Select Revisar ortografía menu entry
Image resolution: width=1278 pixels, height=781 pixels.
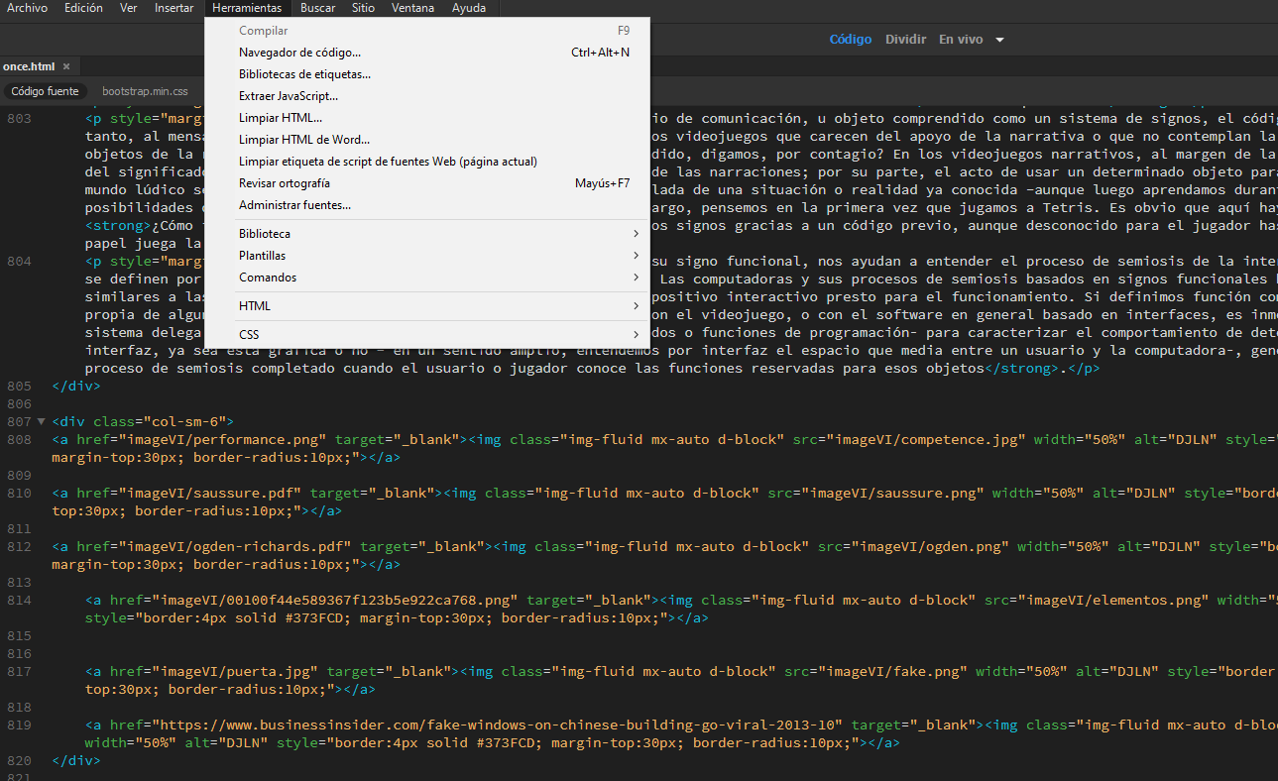tap(285, 183)
